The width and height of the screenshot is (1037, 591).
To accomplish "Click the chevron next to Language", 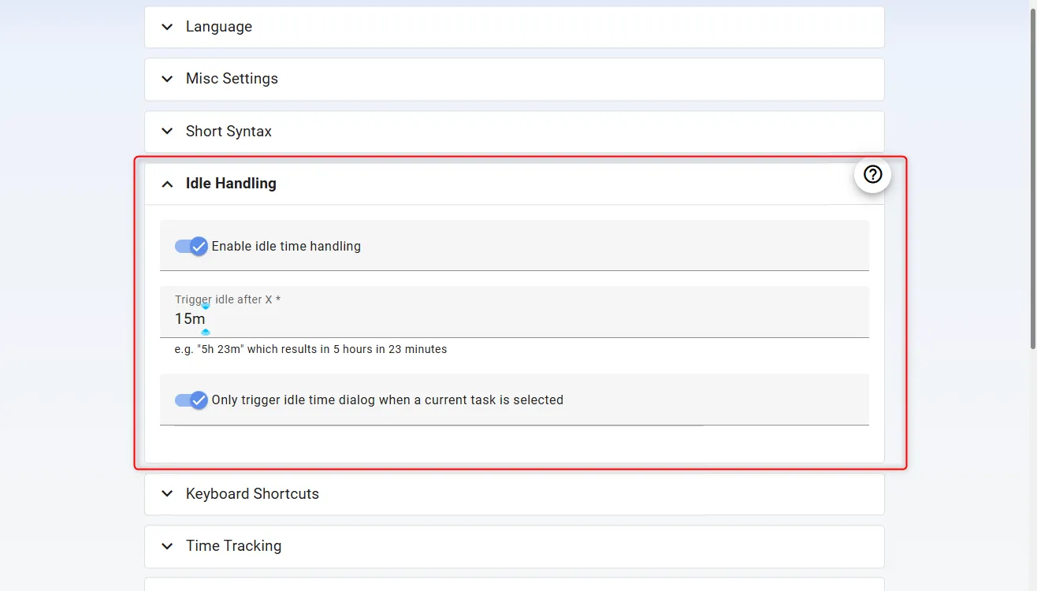I will pyautogui.click(x=167, y=27).
